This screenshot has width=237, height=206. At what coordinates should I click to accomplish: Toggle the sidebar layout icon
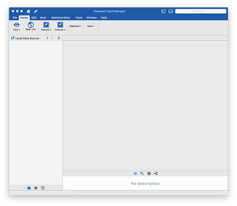(x=164, y=11)
